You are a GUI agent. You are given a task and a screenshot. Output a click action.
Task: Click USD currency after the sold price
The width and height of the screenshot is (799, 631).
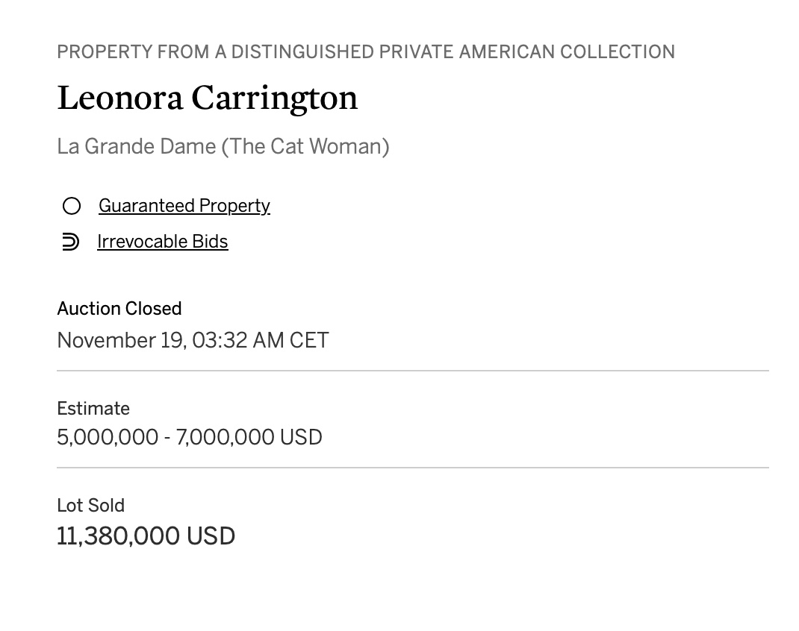tap(211, 536)
